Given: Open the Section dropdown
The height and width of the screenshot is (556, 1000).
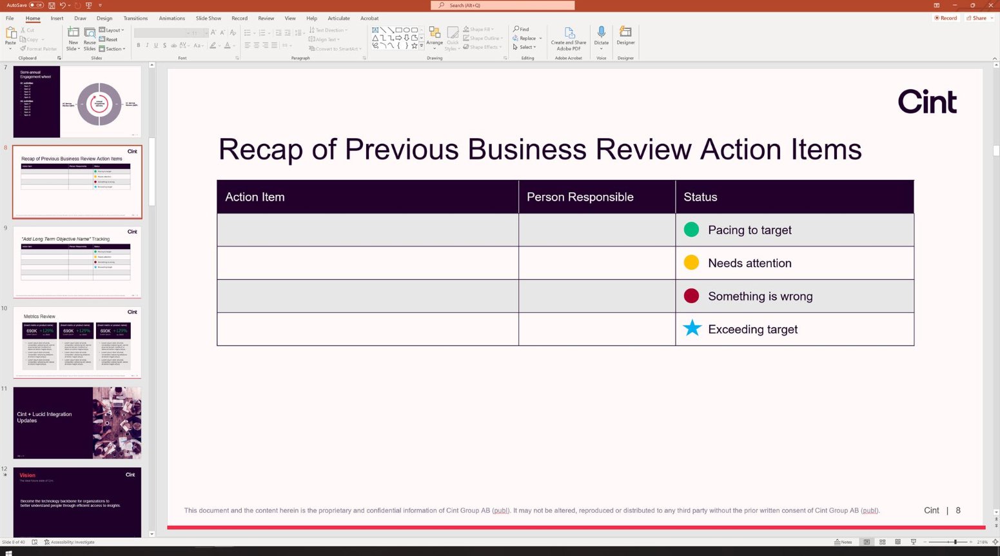Looking at the screenshot, I should click(113, 49).
